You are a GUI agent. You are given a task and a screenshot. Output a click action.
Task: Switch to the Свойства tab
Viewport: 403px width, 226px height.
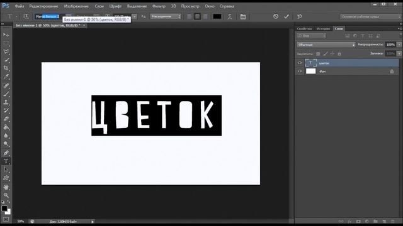click(304, 29)
